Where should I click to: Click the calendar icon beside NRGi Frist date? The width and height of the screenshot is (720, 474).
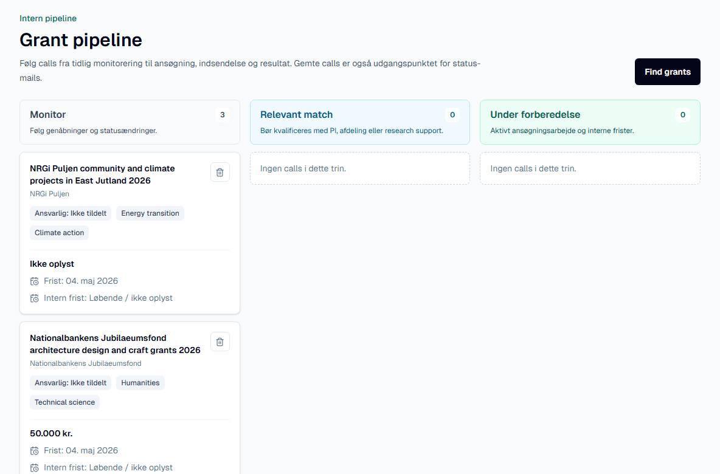(35, 281)
